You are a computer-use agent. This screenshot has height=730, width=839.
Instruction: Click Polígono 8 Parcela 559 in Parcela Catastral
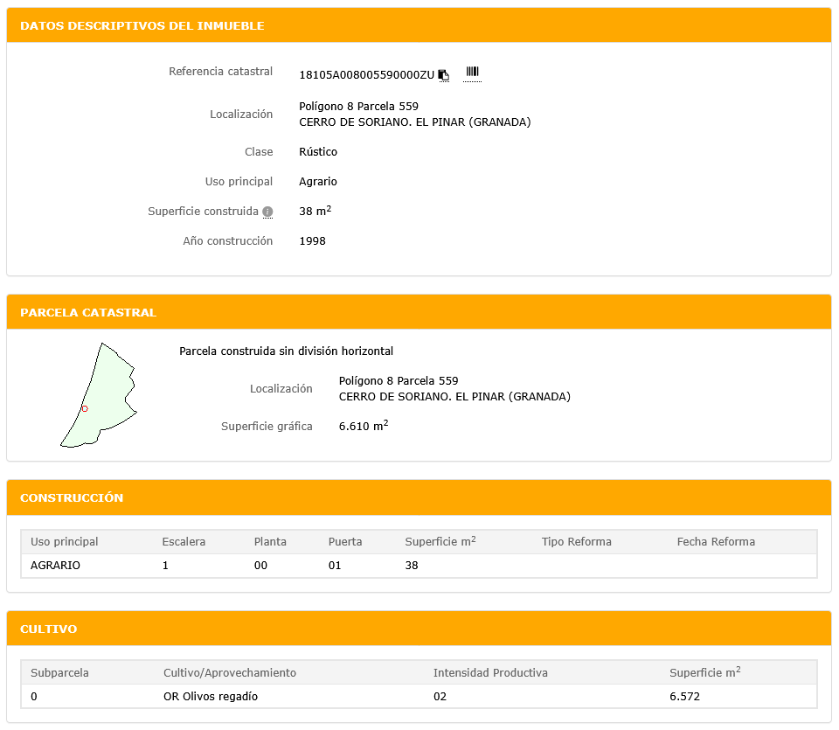[x=398, y=381]
